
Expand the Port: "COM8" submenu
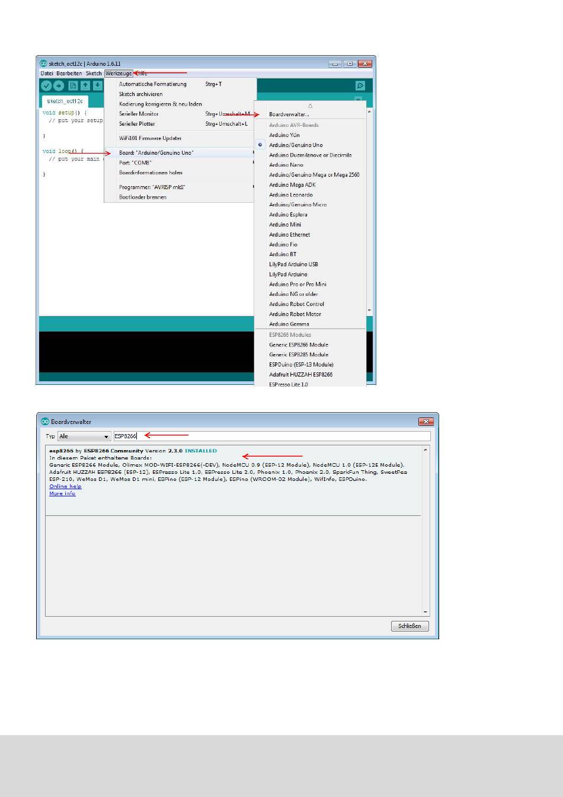point(180,162)
